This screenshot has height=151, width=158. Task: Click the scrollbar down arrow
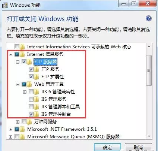point(149,136)
